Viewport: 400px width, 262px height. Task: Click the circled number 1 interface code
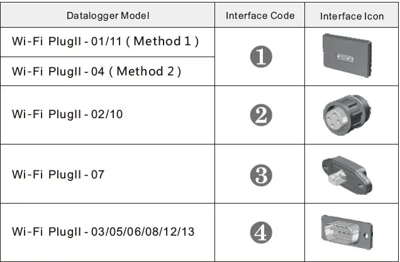coord(260,57)
